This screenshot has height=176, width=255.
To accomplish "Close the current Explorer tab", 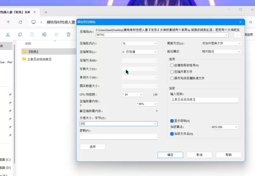I will [x=34, y=12].
